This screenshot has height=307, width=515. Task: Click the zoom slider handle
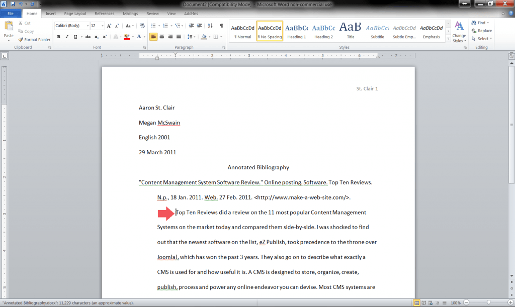488,302
